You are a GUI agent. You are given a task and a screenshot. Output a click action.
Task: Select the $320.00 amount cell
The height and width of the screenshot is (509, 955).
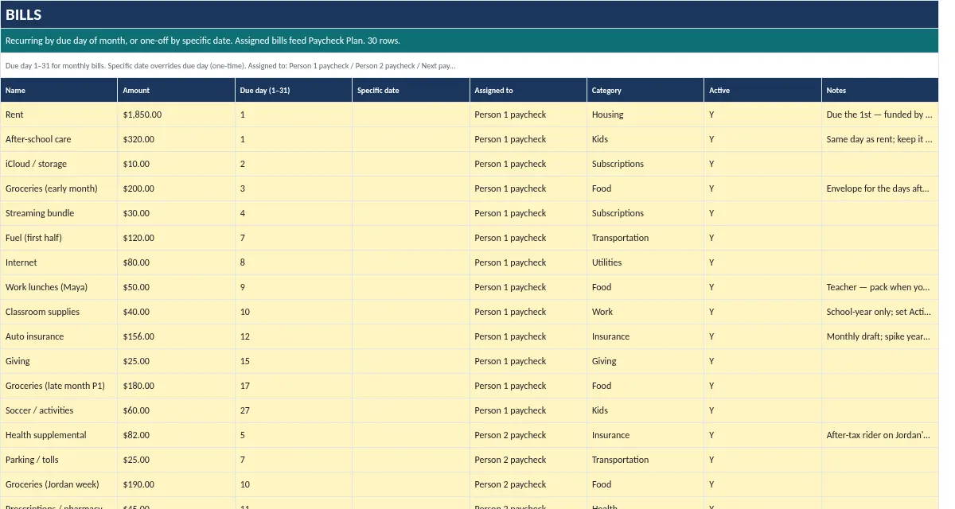pyautogui.click(x=176, y=139)
